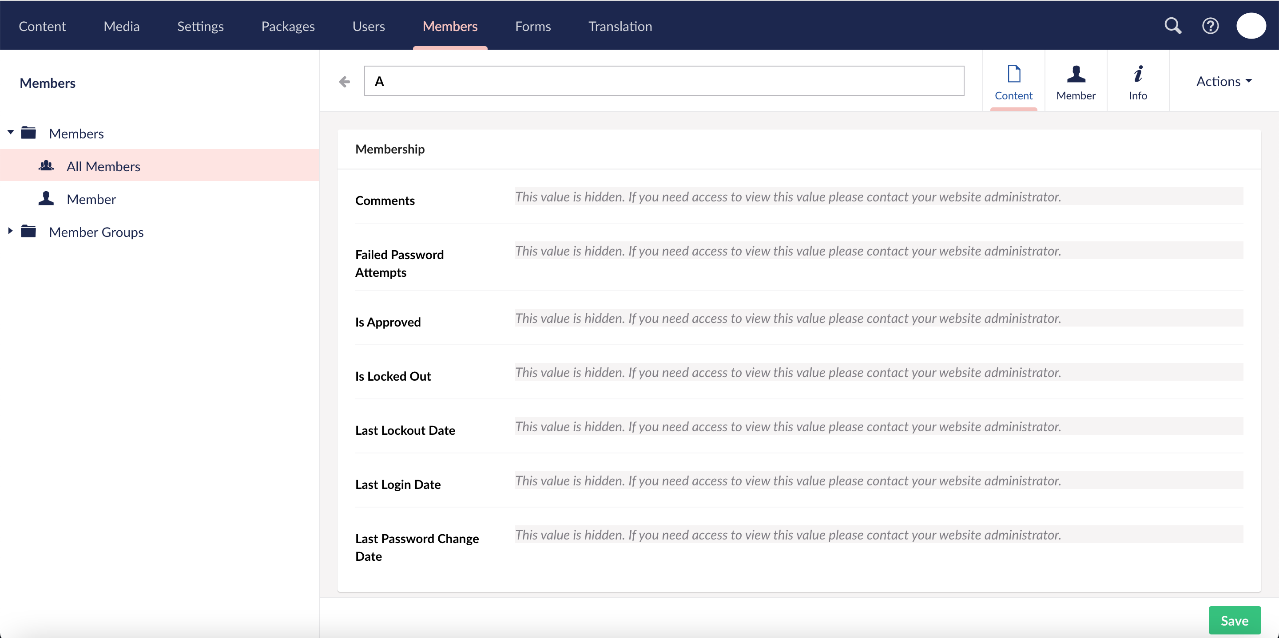Open the Actions dropdown
The height and width of the screenshot is (638, 1279).
click(1224, 81)
